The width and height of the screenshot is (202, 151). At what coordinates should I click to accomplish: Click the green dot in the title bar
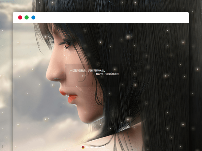pos(27,17)
